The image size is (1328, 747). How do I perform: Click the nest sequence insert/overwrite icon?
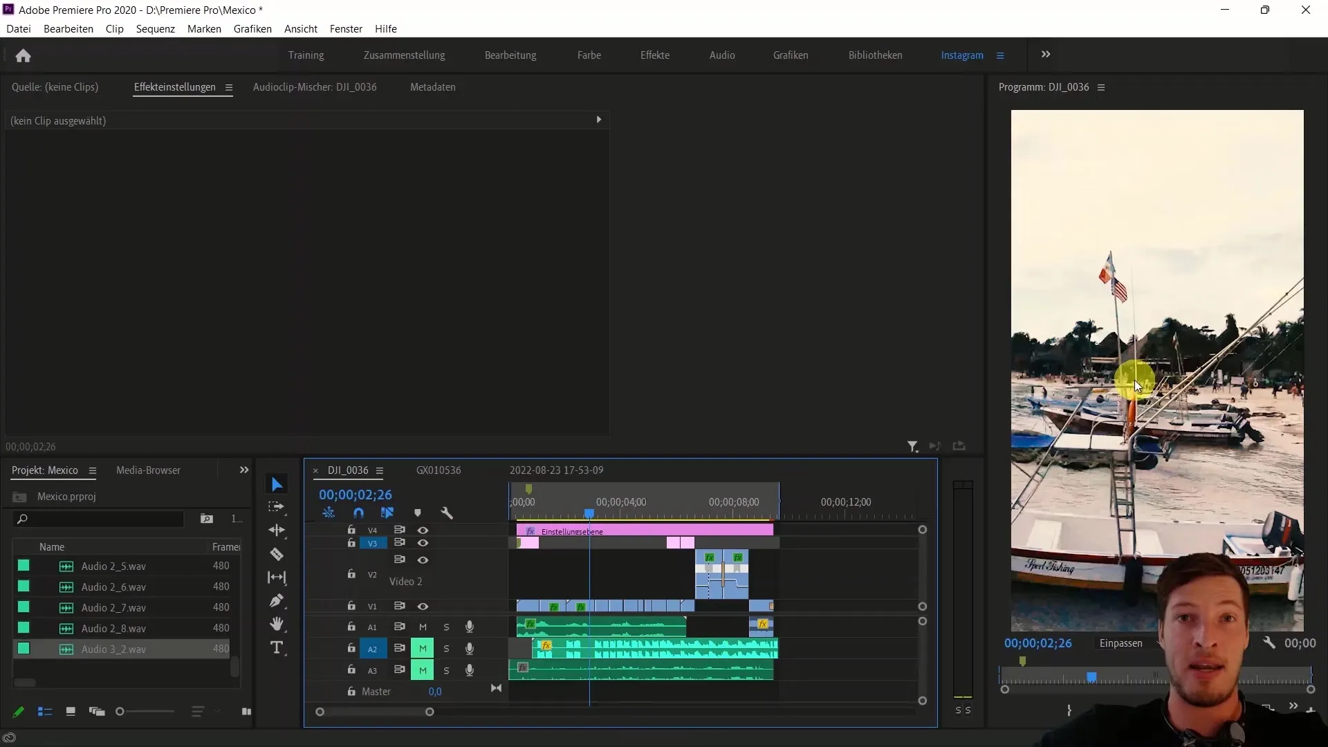pos(329,513)
